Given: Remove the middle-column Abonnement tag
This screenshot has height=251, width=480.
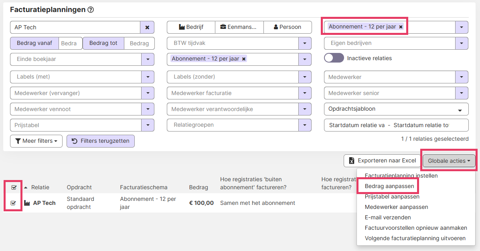Looking at the screenshot, I should coord(244,59).
